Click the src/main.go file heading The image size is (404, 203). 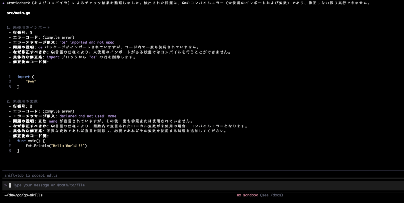coord(19,13)
